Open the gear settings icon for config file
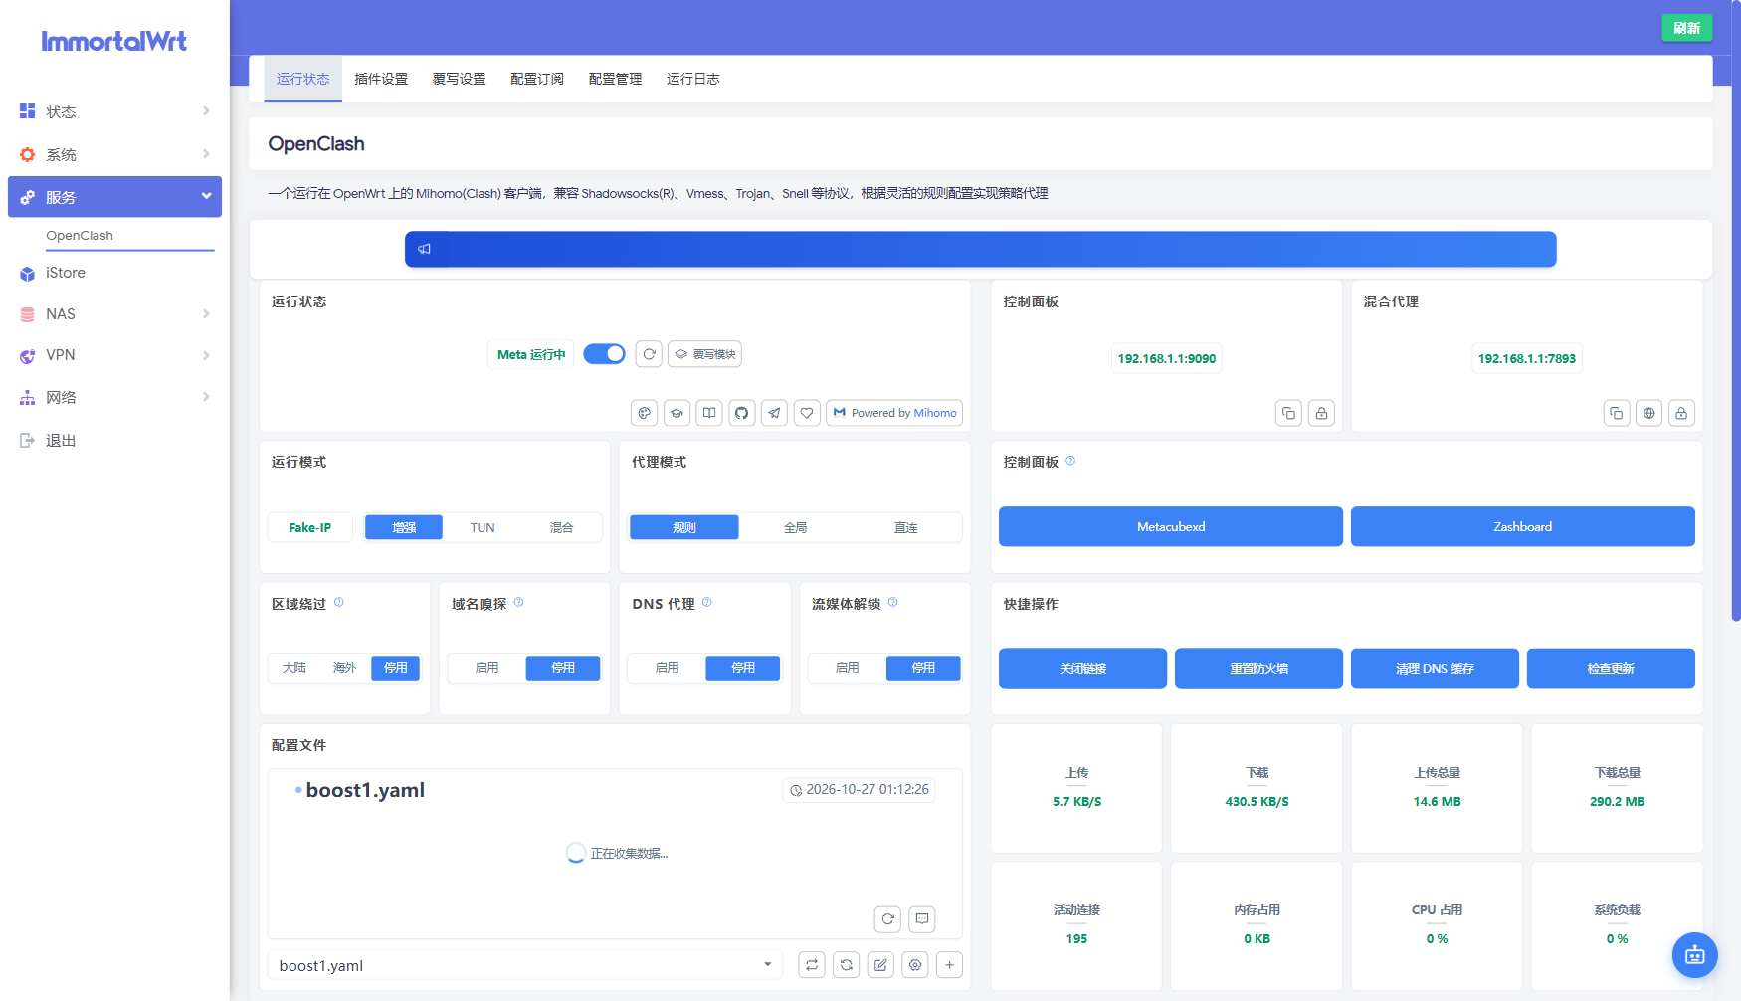Viewport: 1741px width, 1001px height. click(915, 965)
